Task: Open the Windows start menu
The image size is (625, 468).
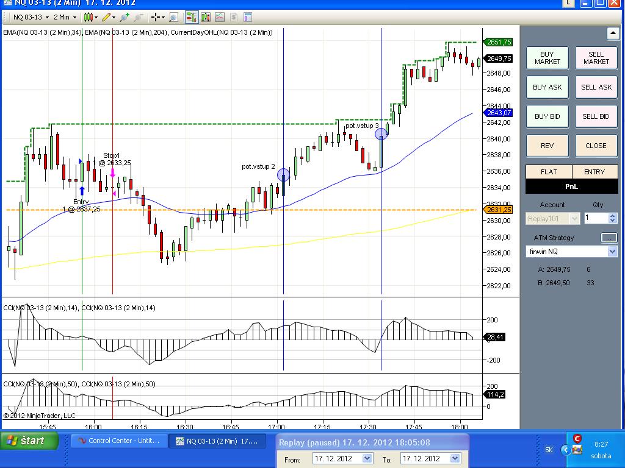Action: pyautogui.click(x=29, y=441)
